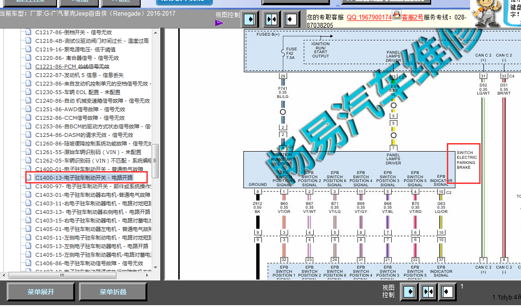Click the horizontal scrollbar right arrow
521x308 pixels.
(x=147, y=275)
